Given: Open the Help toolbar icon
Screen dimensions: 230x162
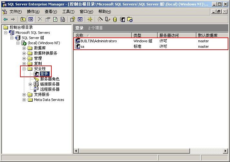Looking at the screenshot, I should [72, 19].
